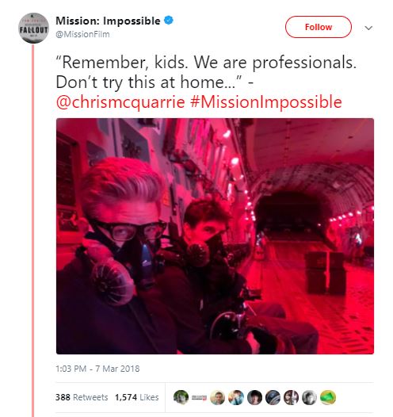Open the @chrismcquarrie mention link
Screen dimensions: 393x417
click(120, 102)
